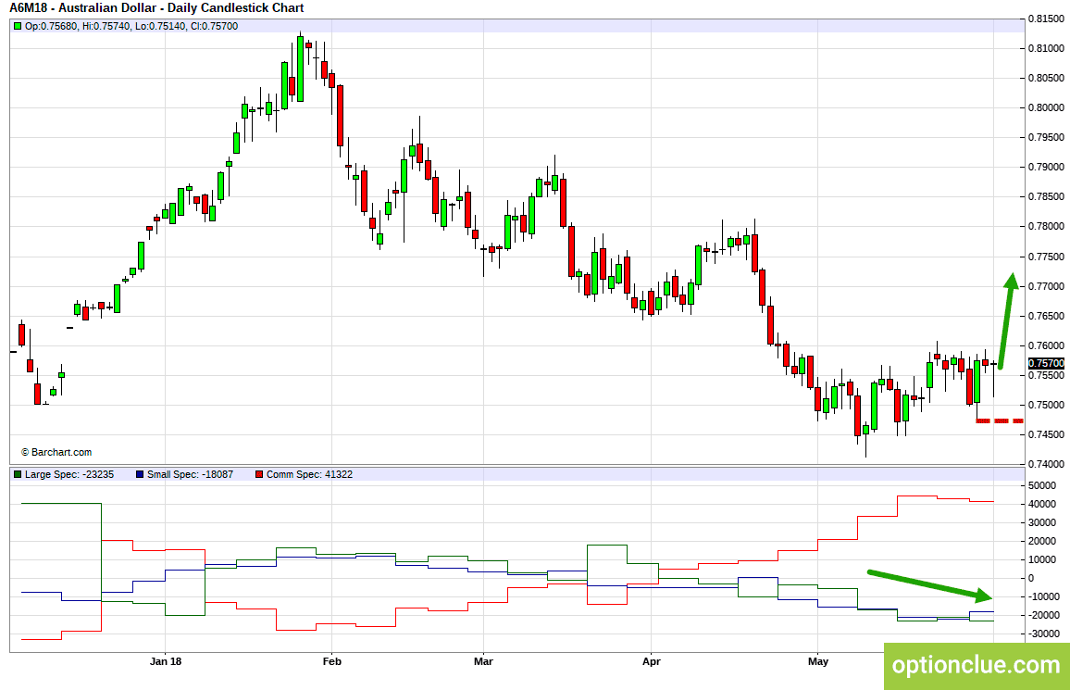This screenshot has height=690, width=1070.
Task: Click the 0.81000 price axis label
Action: 1045,48
